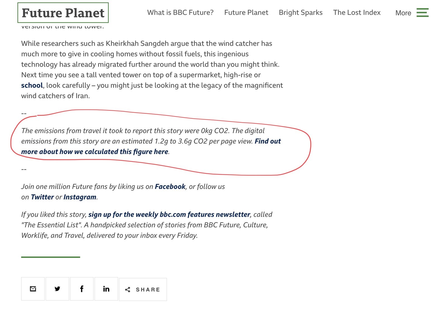Open the green hamburger menu icon
Image resolution: width=447 pixels, height=315 pixels.
pos(422,13)
